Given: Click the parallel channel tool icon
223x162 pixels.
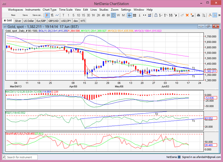Looking at the screenshot, I should pos(171,15).
